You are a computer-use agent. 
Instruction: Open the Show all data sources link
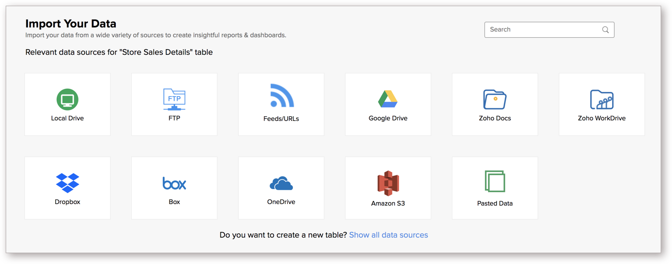388,235
